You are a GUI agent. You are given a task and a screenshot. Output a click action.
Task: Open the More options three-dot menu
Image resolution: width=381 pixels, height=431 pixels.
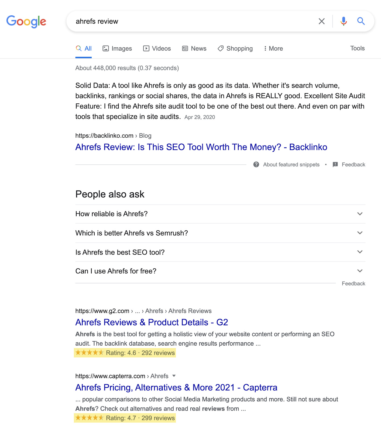pyautogui.click(x=273, y=48)
